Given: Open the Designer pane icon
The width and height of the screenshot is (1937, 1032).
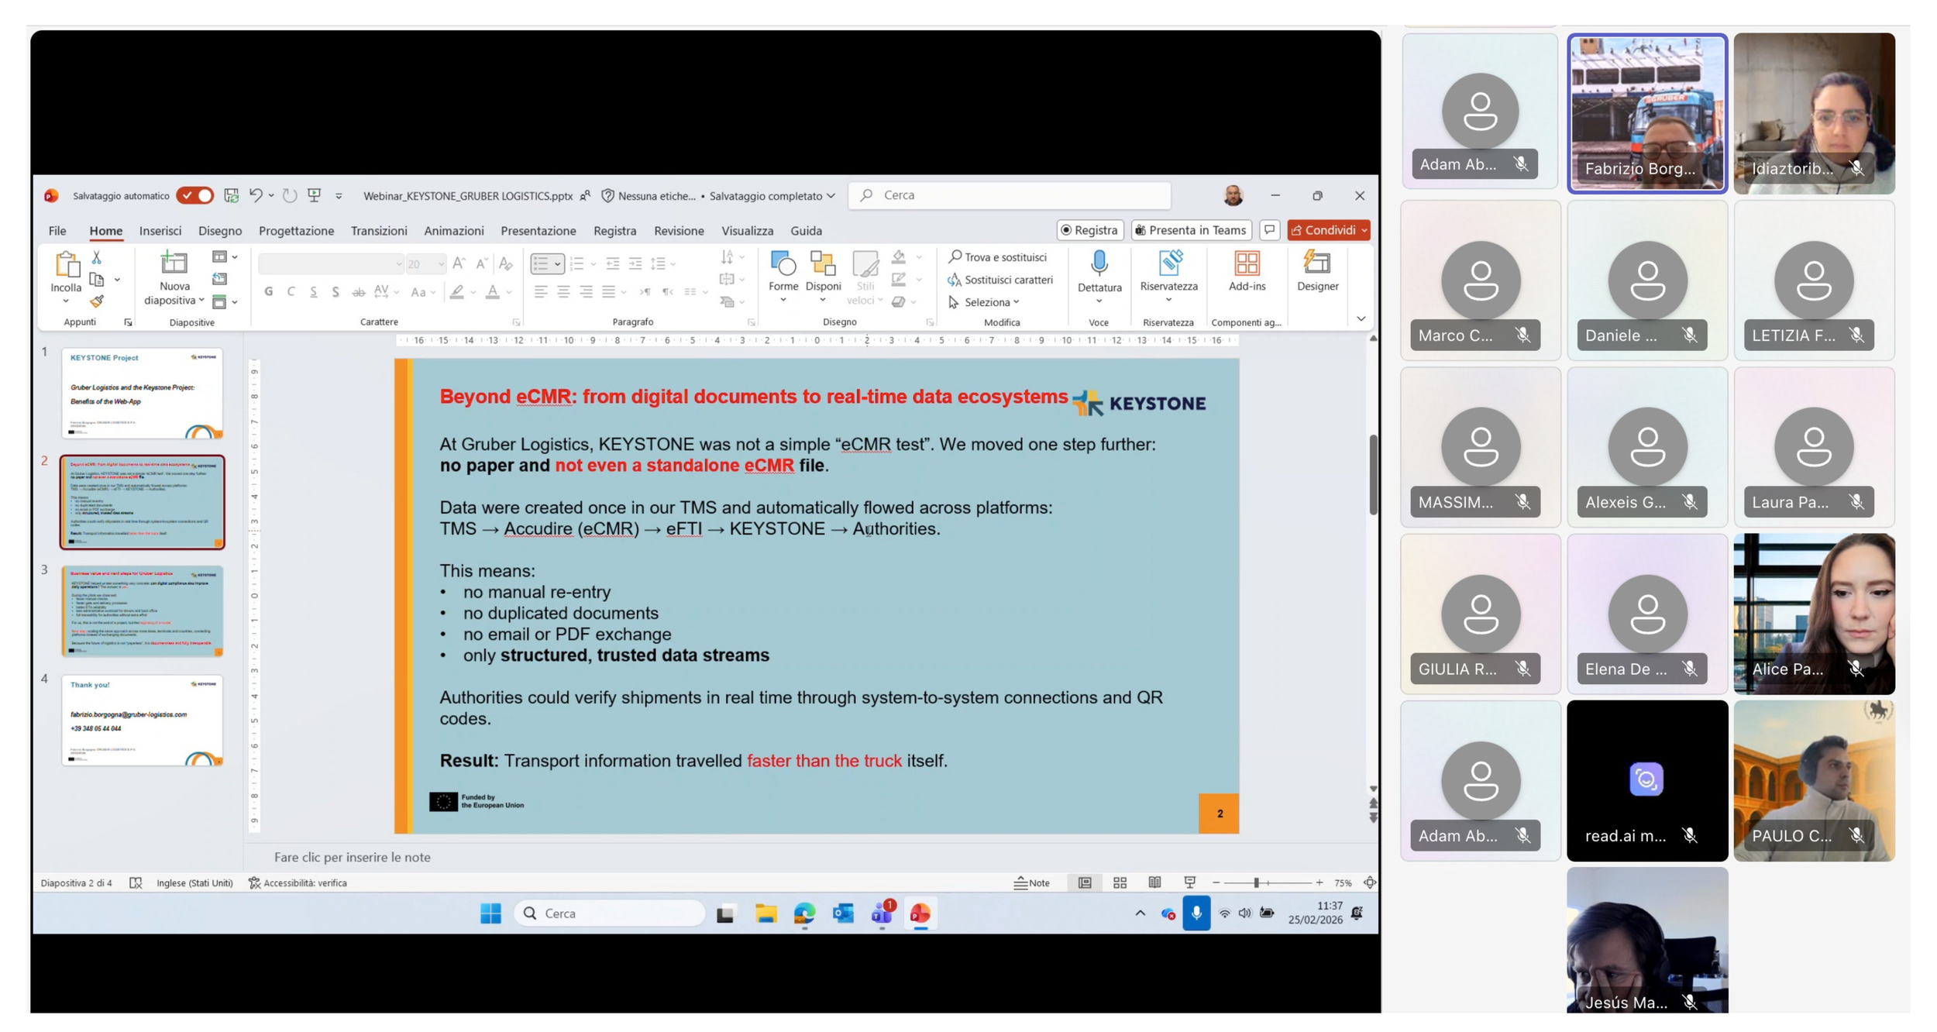Looking at the screenshot, I should pos(1316,264).
